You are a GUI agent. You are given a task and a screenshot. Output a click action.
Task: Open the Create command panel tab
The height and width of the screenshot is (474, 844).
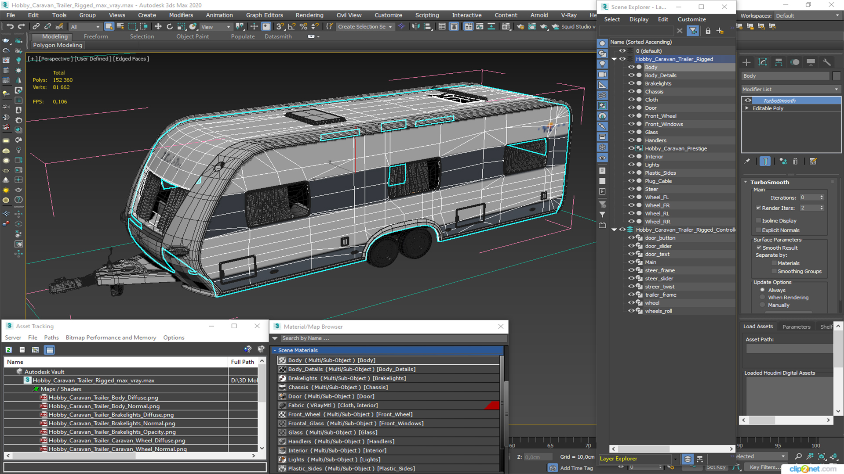pos(746,62)
